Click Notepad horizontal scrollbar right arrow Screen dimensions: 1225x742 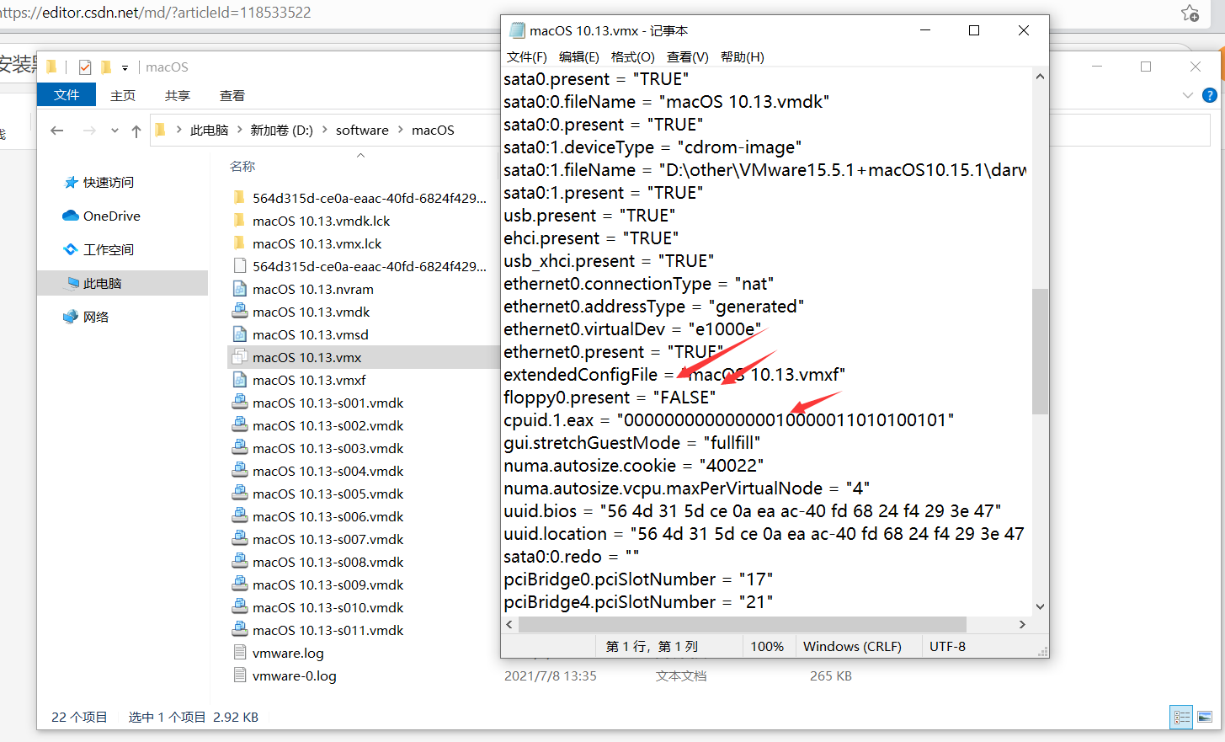click(x=1022, y=625)
